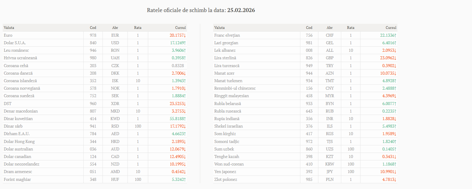Click the up arrow beside Franc elvețian rate
The height and width of the screenshot is (189, 472).
[x=395, y=36]
